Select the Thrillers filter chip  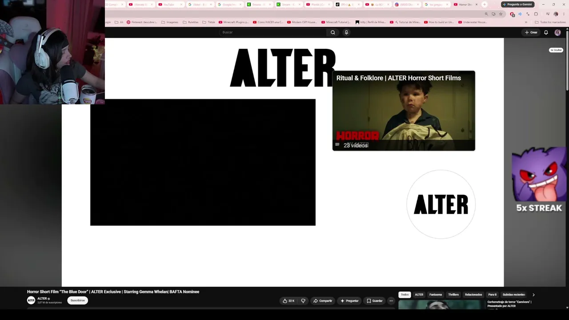453,295
